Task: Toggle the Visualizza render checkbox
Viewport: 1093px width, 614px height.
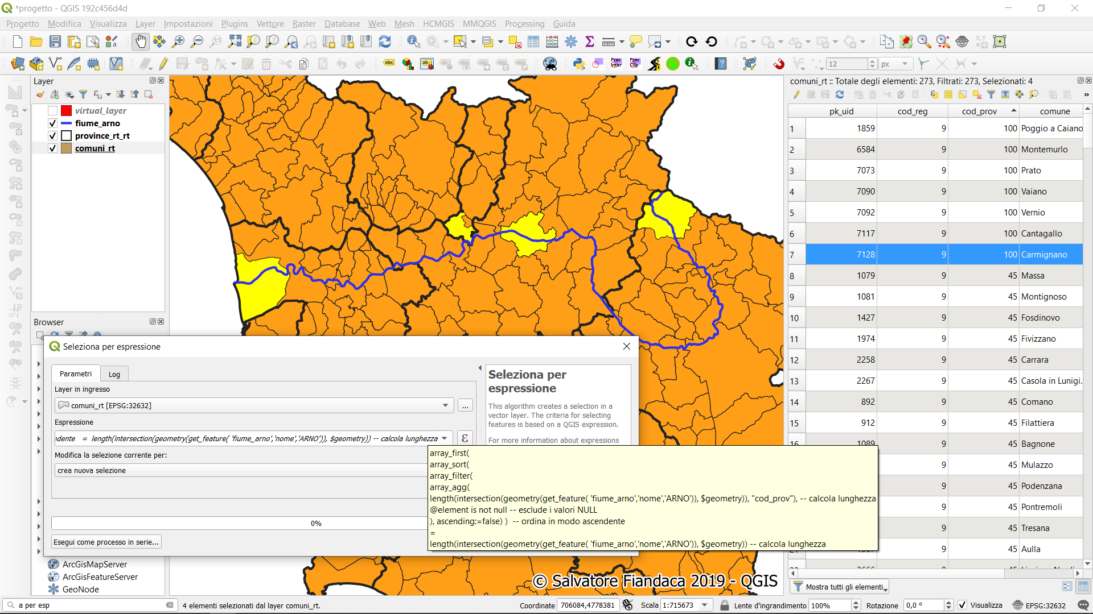Action: click(962, 605)
